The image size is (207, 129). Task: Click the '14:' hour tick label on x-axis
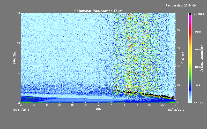point(111,105)
